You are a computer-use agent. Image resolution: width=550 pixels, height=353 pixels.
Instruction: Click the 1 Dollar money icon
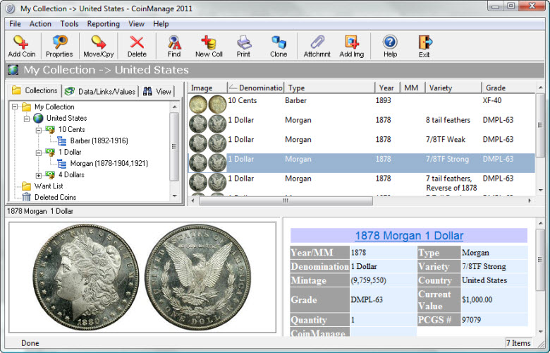pos(50,152)
